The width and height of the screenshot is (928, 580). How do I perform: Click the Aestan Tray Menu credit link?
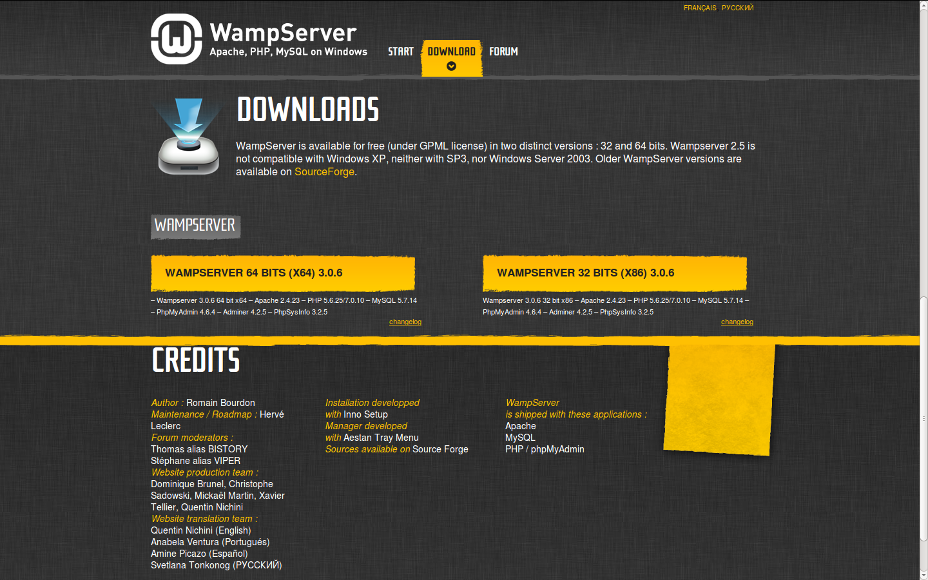[381, 438]
